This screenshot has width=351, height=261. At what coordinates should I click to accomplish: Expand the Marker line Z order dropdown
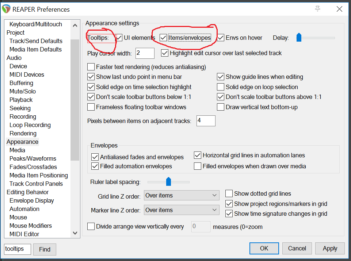[182, 210]
